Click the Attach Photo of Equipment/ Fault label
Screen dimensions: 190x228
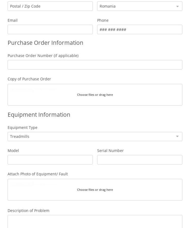pos(38,174)
